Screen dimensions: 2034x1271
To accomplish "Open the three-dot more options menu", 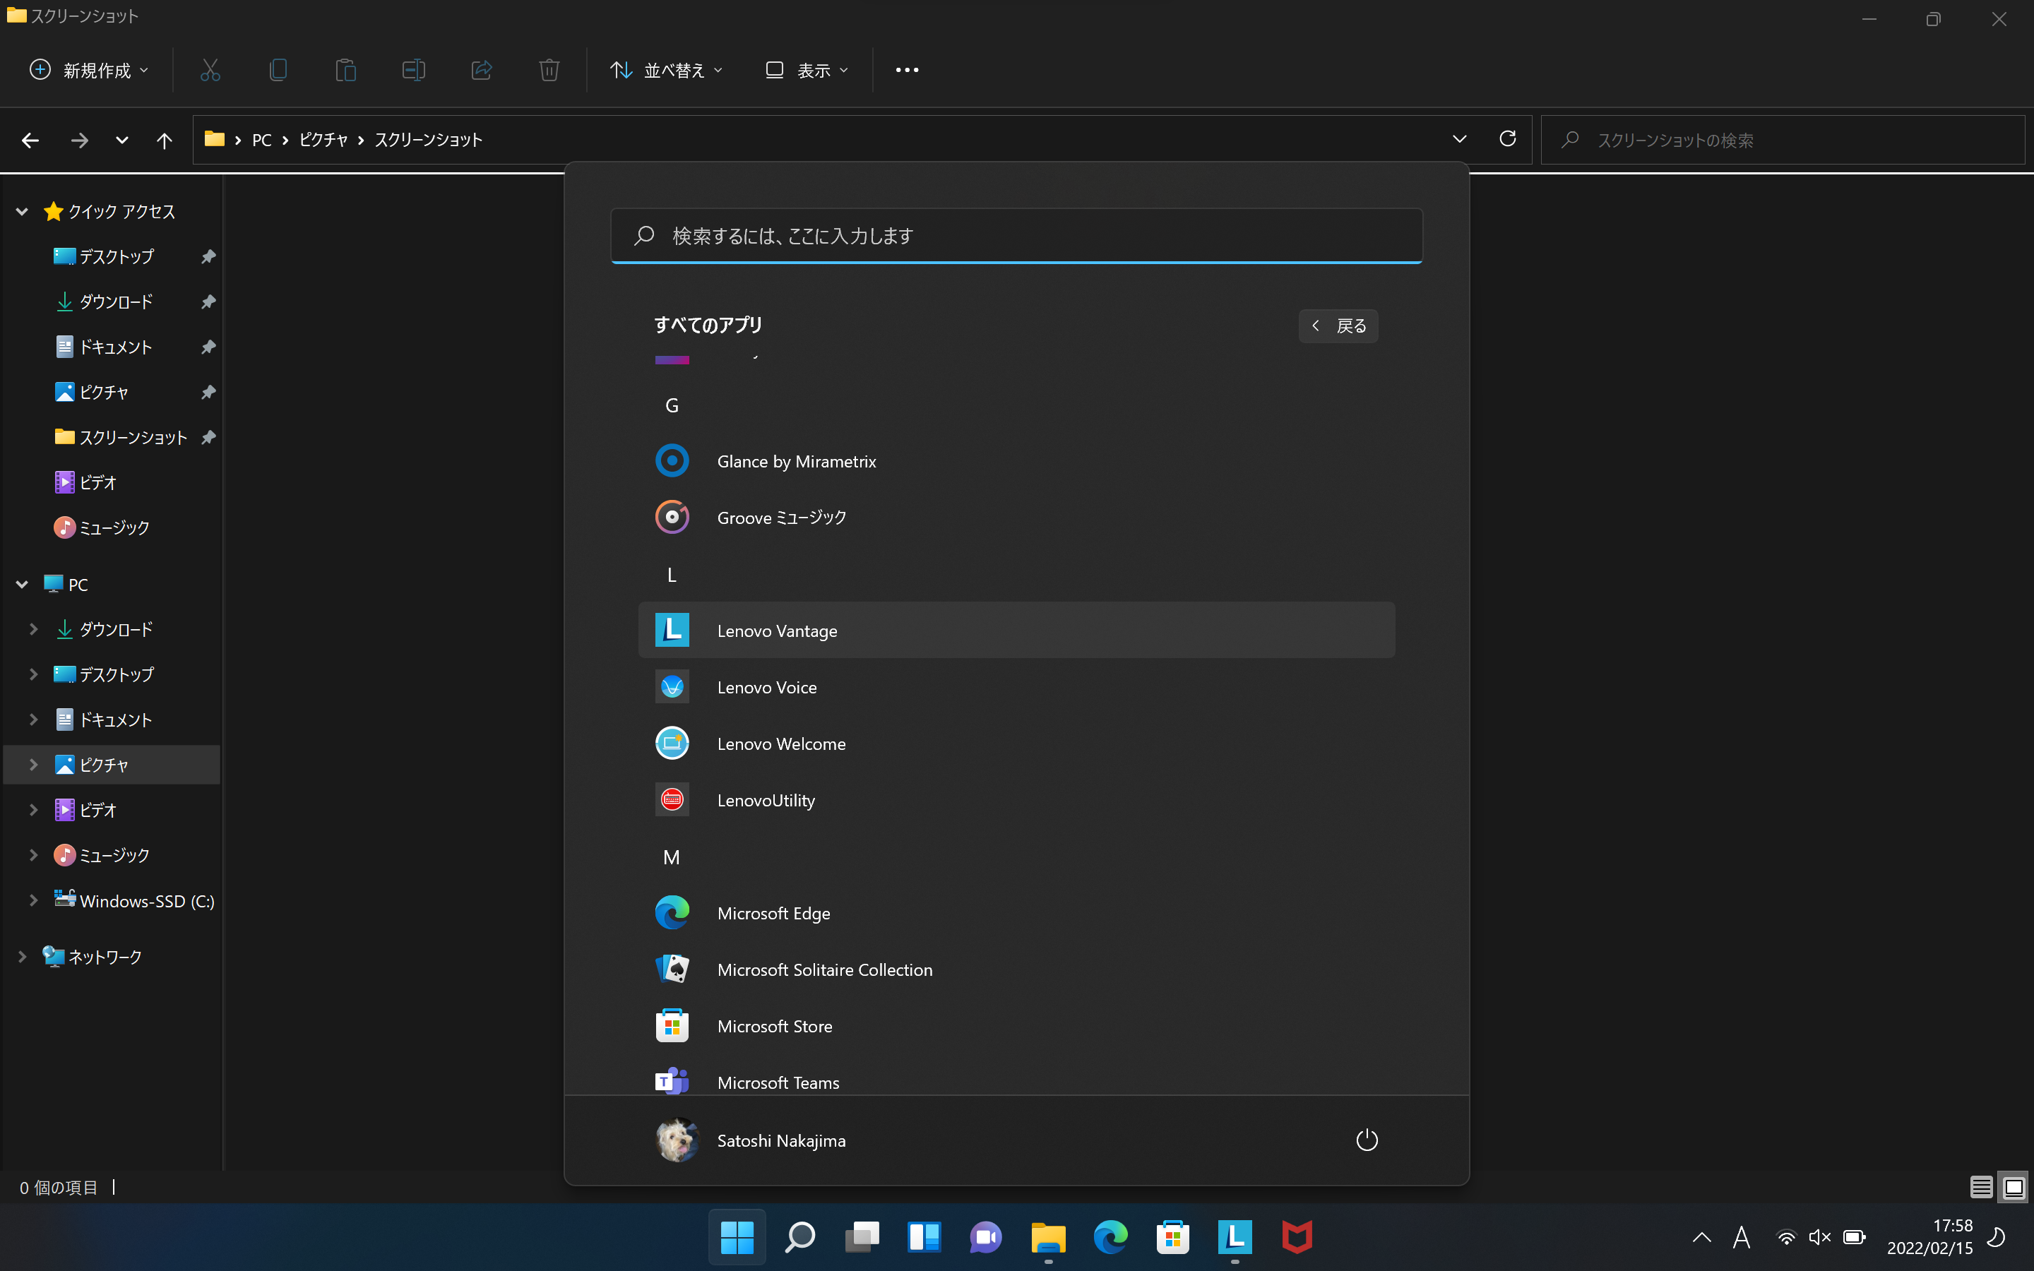I will [907, 70].
